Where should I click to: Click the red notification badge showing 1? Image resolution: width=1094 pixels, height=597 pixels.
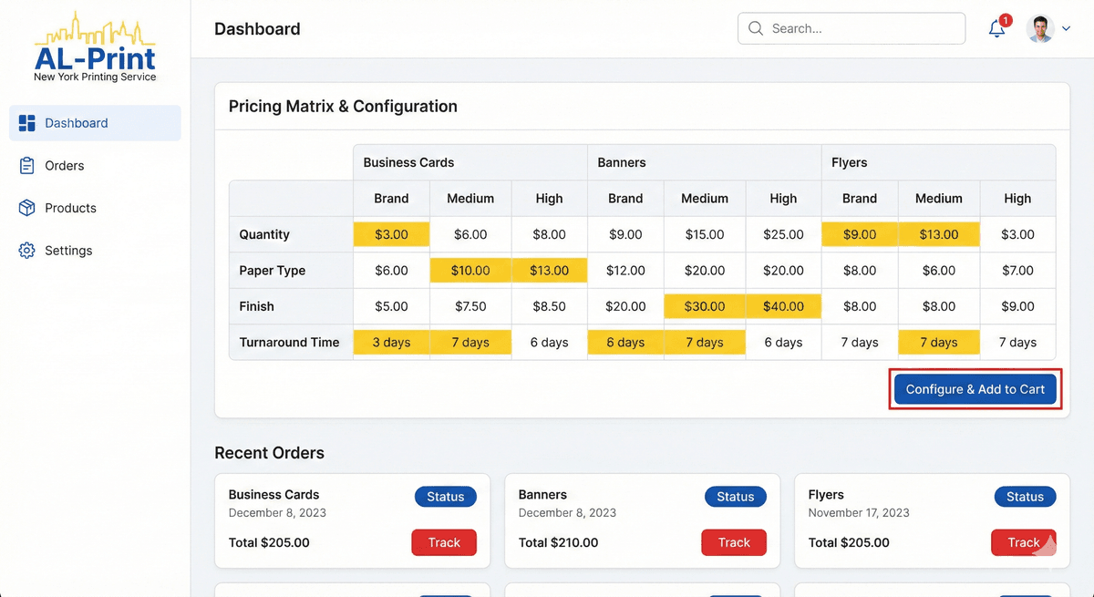pos(1005,19)
